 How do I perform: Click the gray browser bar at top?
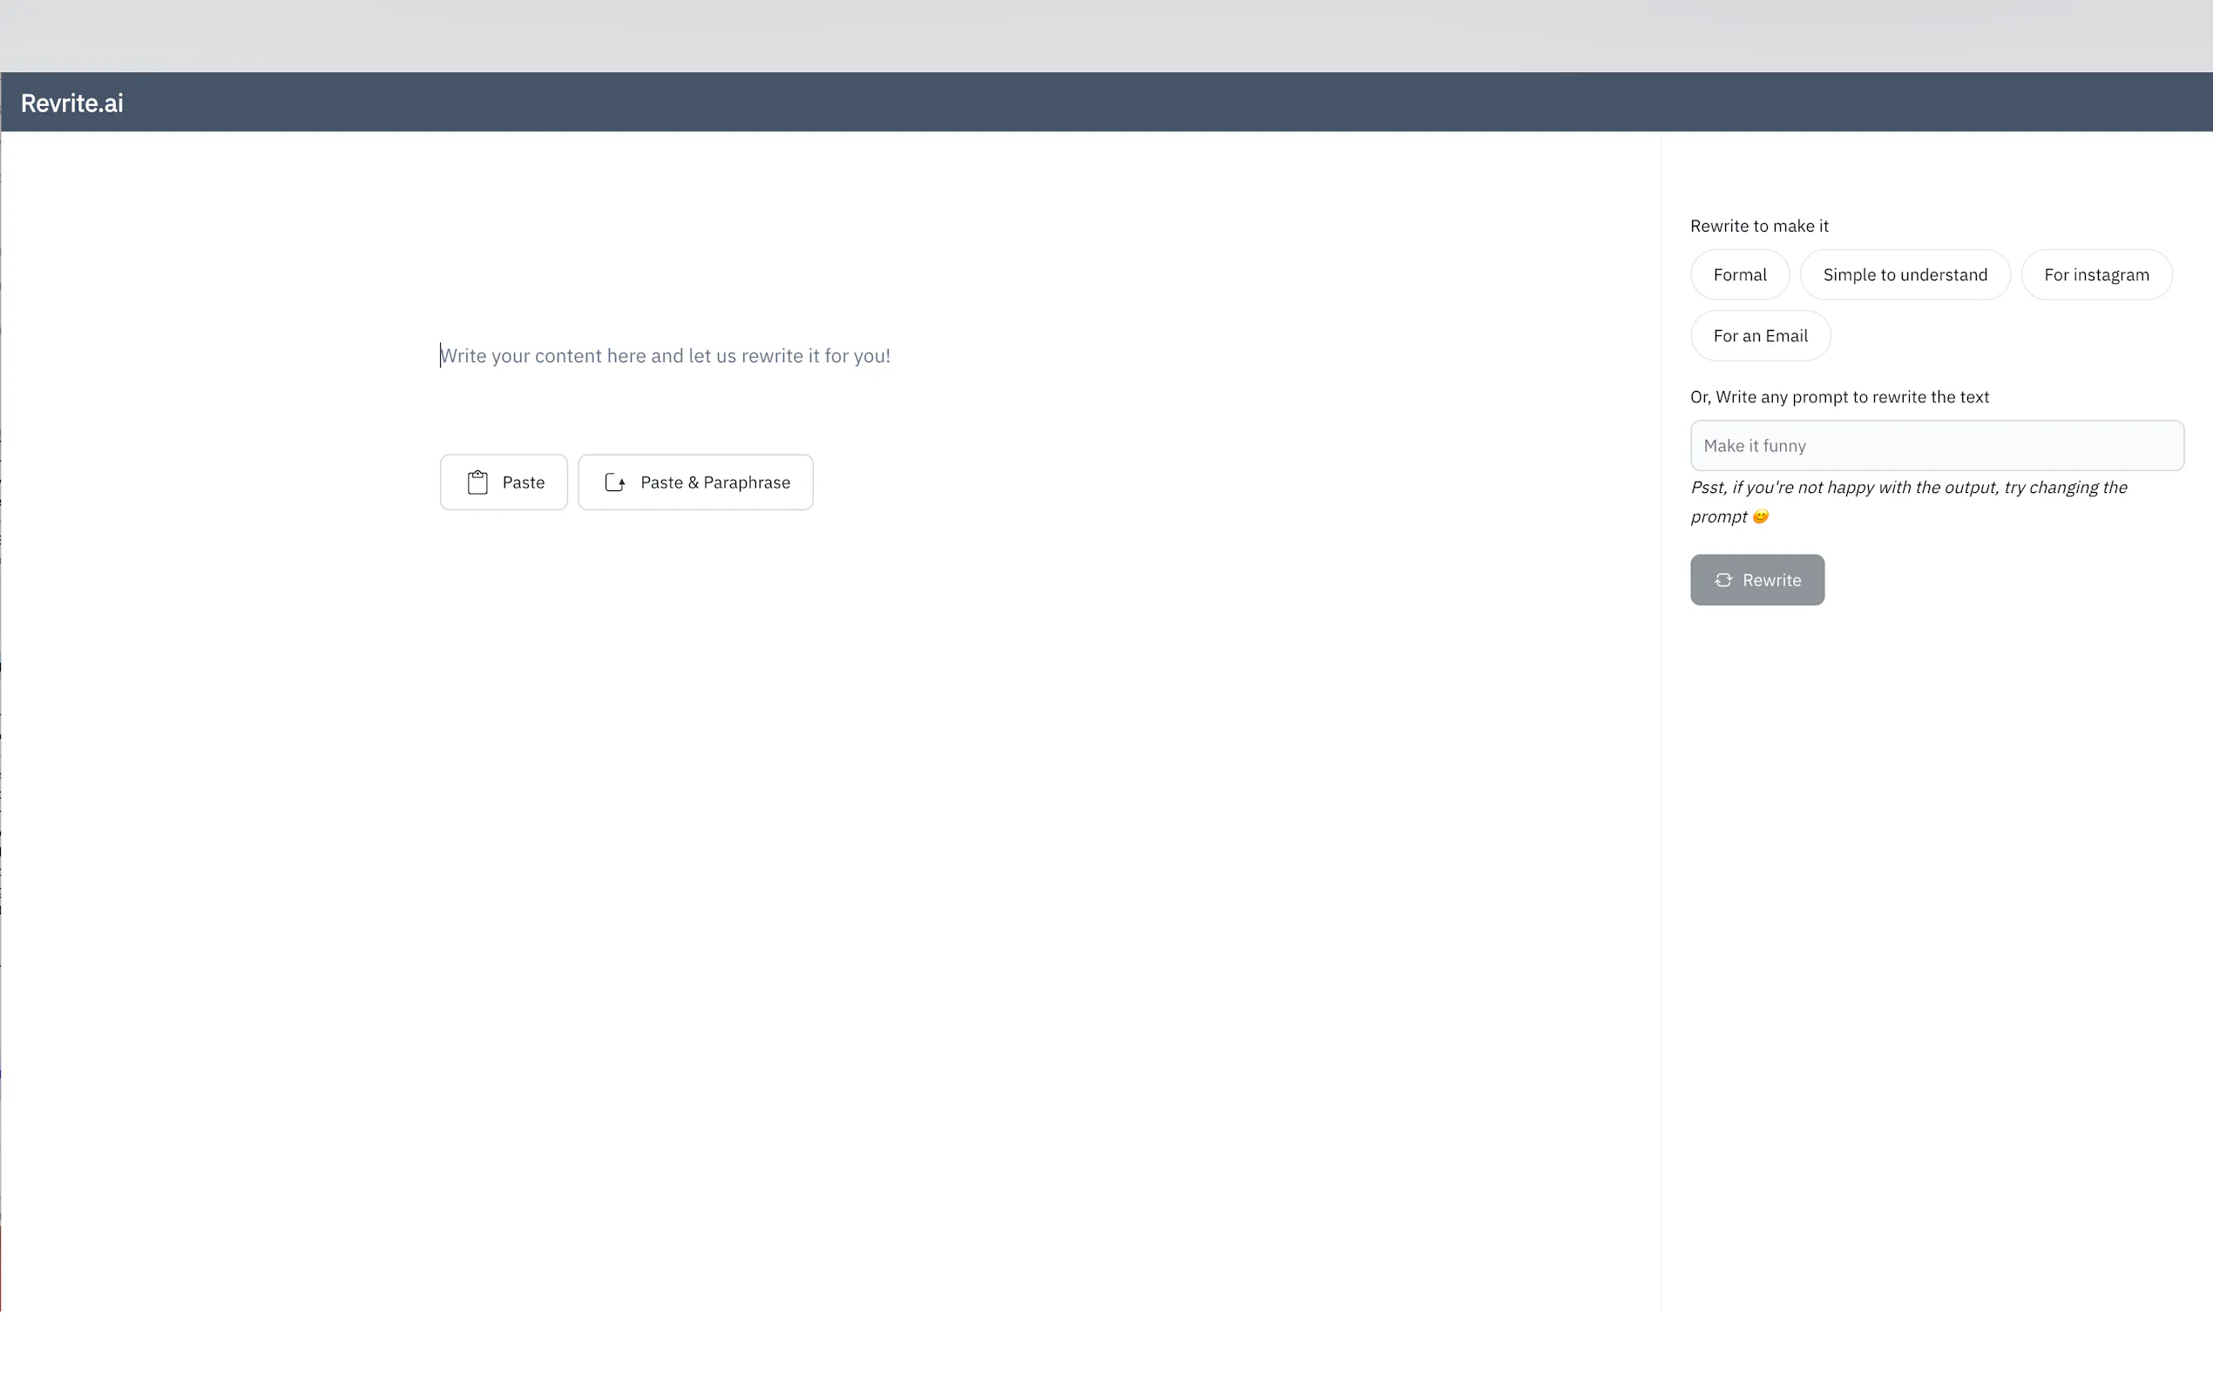1098,35
